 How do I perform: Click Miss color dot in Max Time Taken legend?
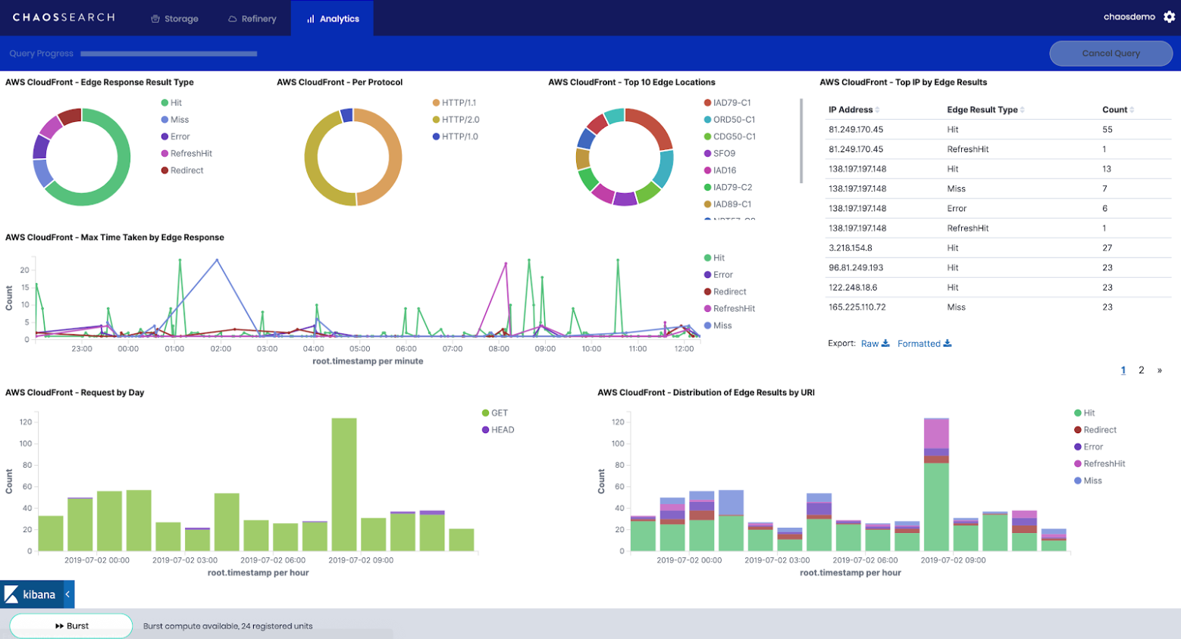707,326
